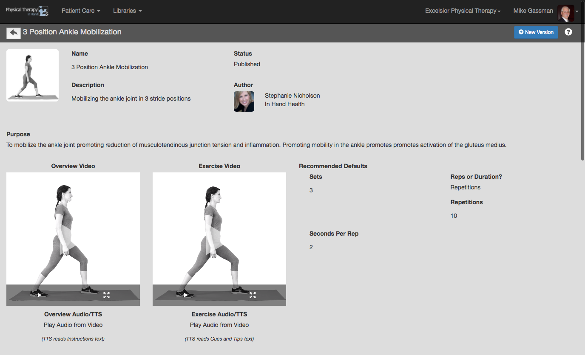The height and width of the screenshot is (355, 585).
Task: Play the Exercise Video
Action: click(186, 295)
